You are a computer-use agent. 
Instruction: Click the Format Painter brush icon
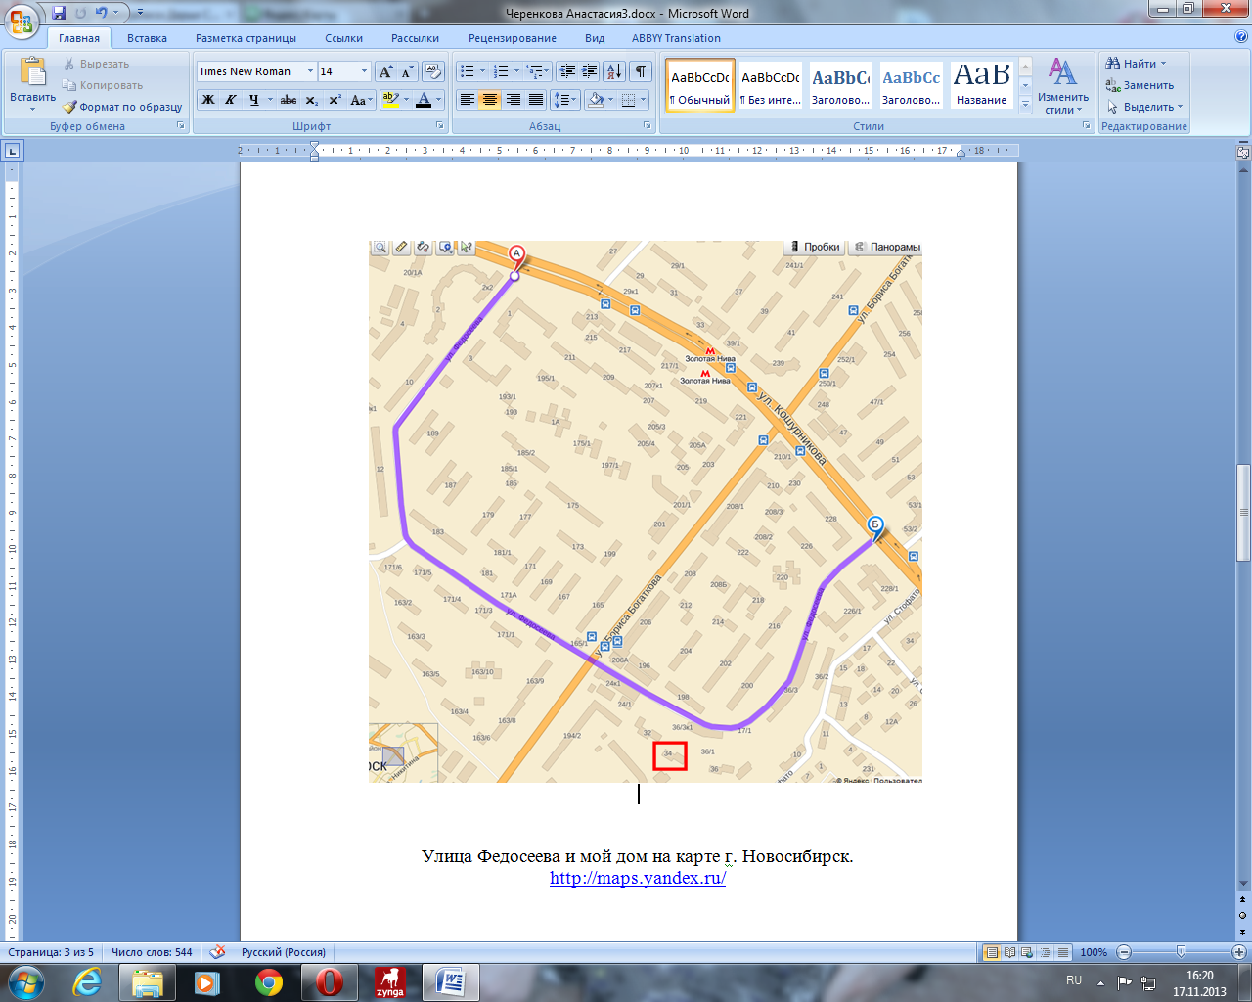click(x=69, y=107)
